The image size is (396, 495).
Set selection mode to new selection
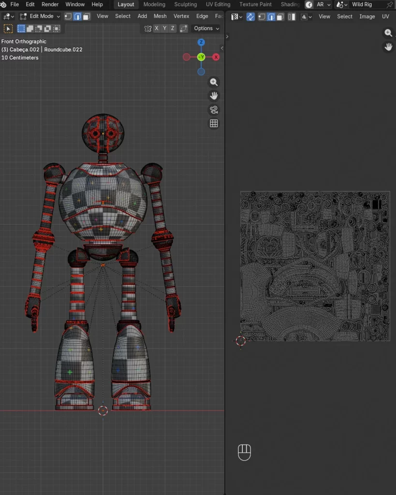[x=21, y=29]
